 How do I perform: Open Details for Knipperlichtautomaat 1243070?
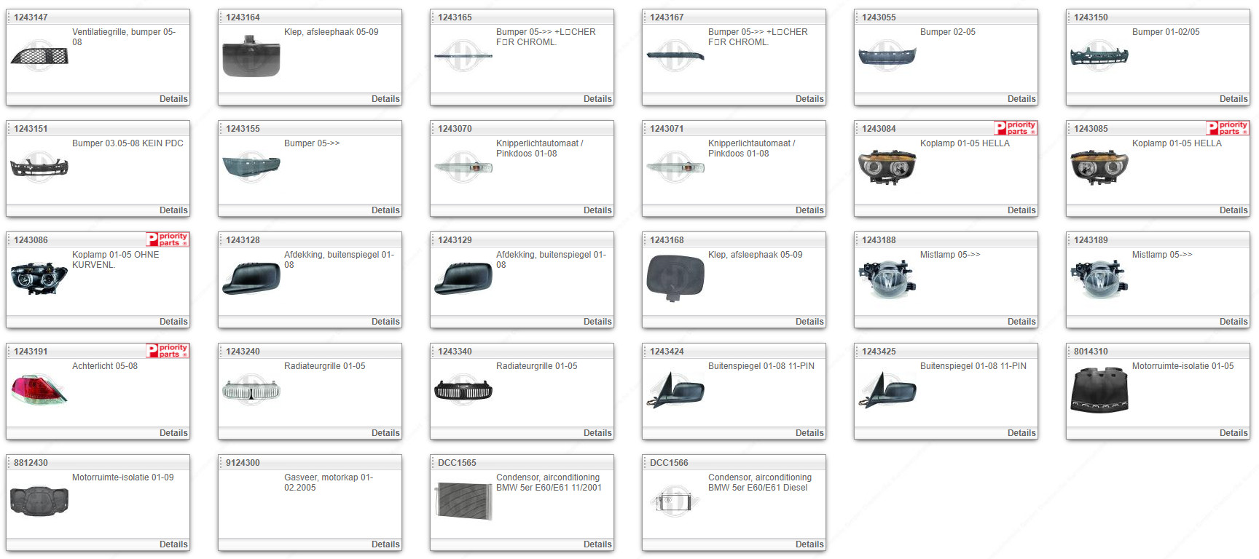click(x=597, y=210)
